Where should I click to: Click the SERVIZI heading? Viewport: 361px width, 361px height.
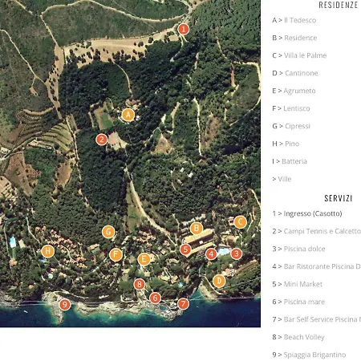(x=339, y=198)
